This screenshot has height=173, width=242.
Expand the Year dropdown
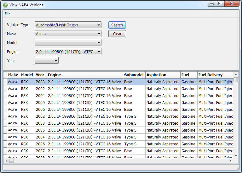coord(56,61)
